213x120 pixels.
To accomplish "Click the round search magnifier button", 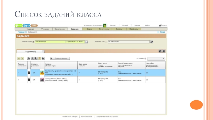I will (87, 42).
